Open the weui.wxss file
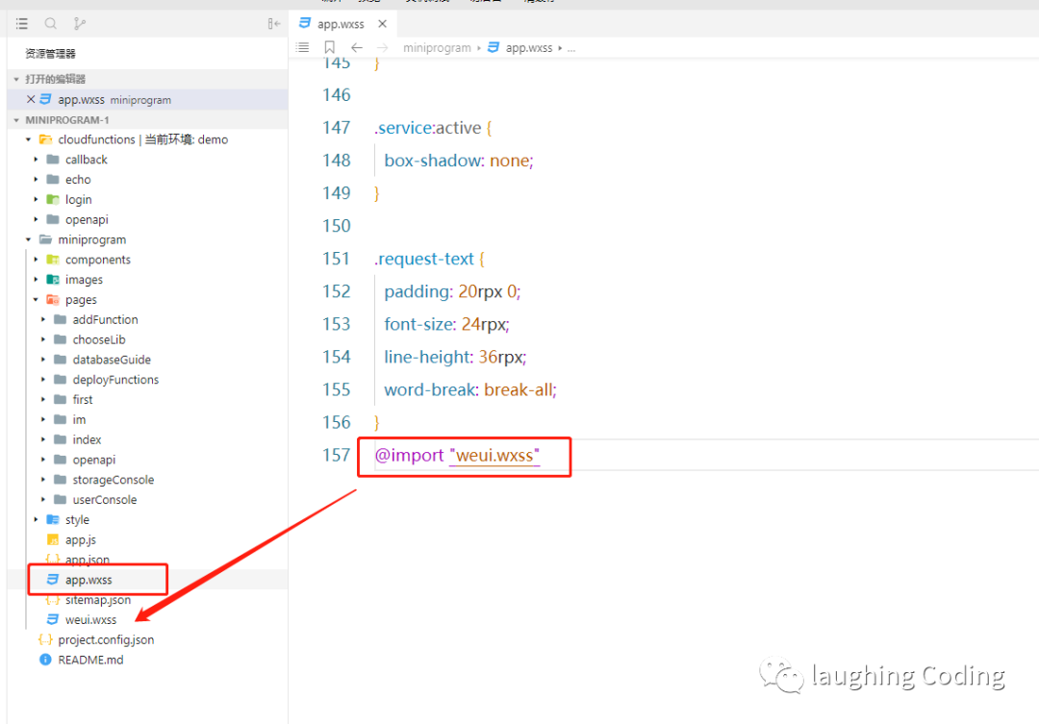Screen dimensions: 1039x724 click(90, 620)
